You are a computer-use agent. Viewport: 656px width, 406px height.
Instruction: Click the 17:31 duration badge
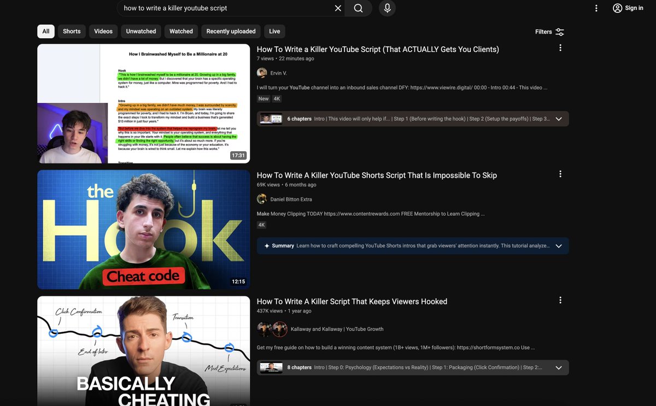click(238, 156)
